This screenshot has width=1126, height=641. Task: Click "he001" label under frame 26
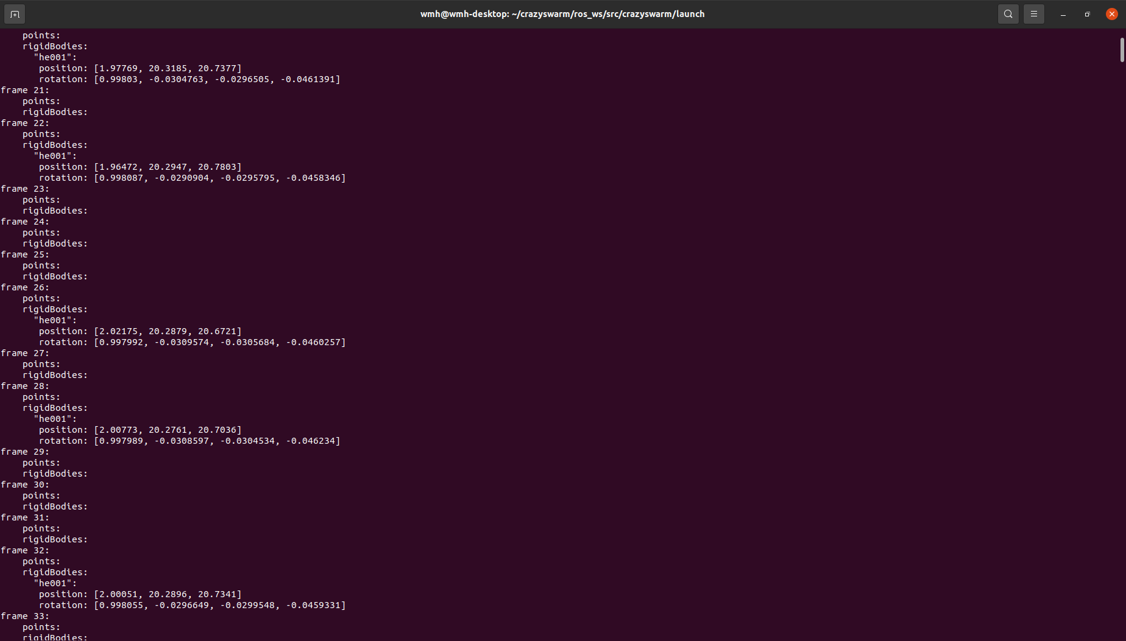pos(55,320)
